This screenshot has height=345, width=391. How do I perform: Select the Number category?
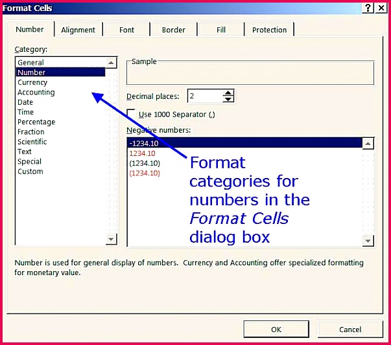coord(60,72)
